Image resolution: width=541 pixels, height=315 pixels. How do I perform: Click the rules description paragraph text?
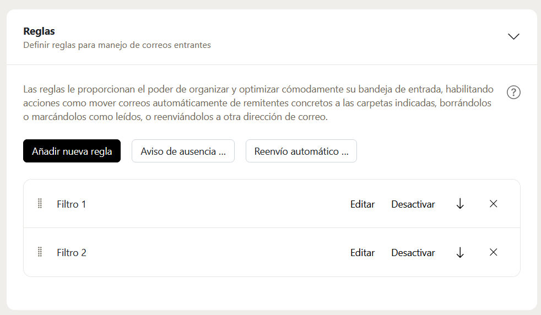pyautogui.click(x=258, y=103)
